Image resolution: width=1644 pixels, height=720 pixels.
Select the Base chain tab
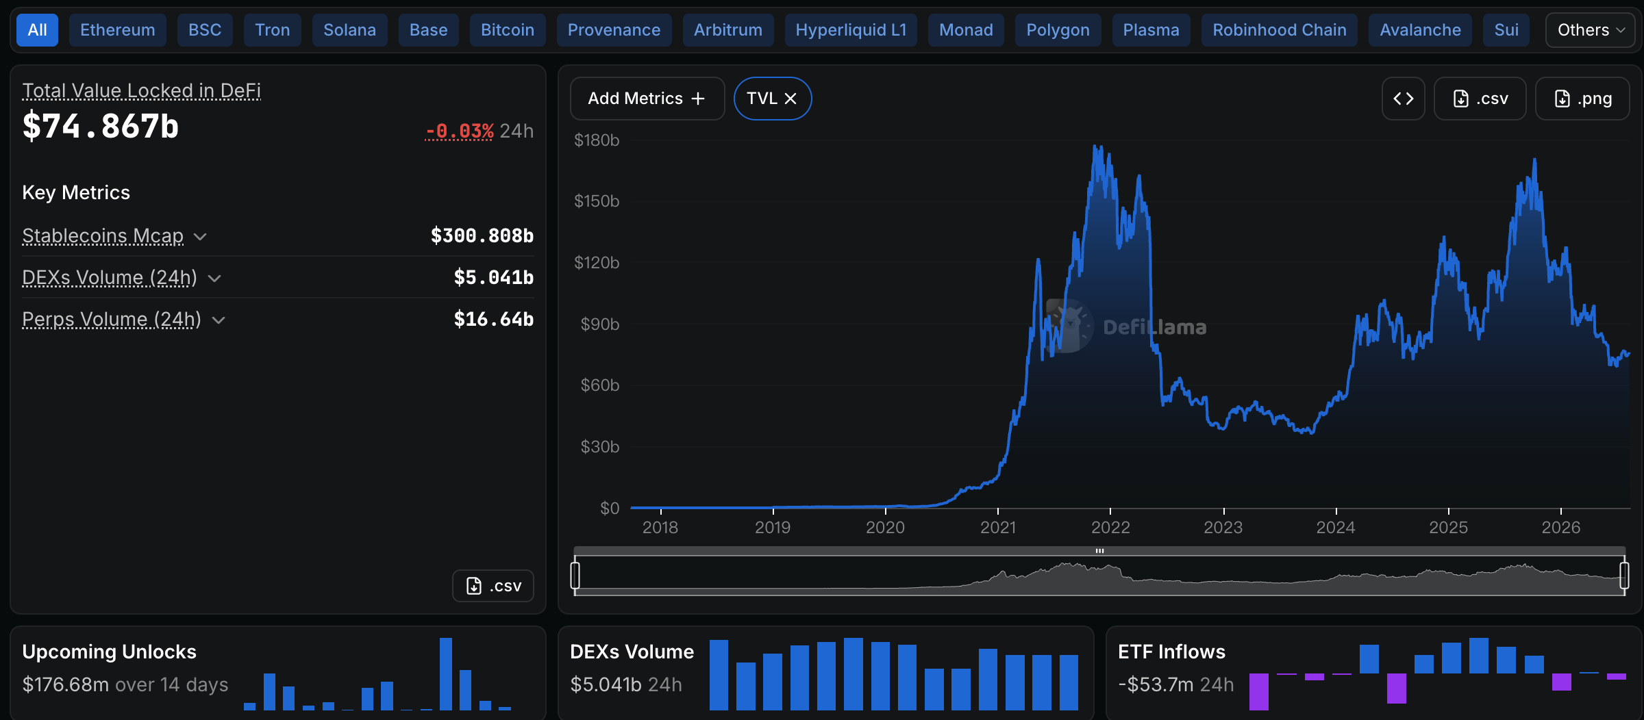point(429,30)
